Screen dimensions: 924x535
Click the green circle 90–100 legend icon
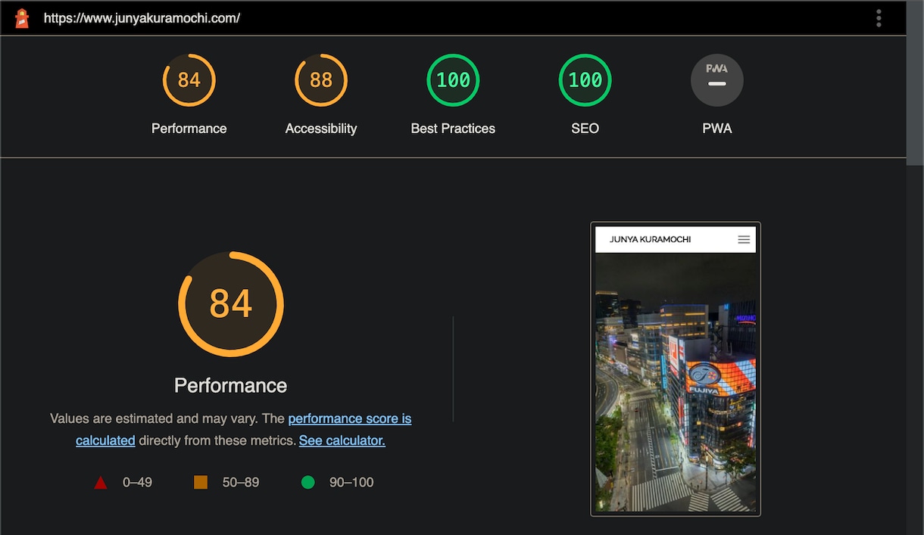307,482
